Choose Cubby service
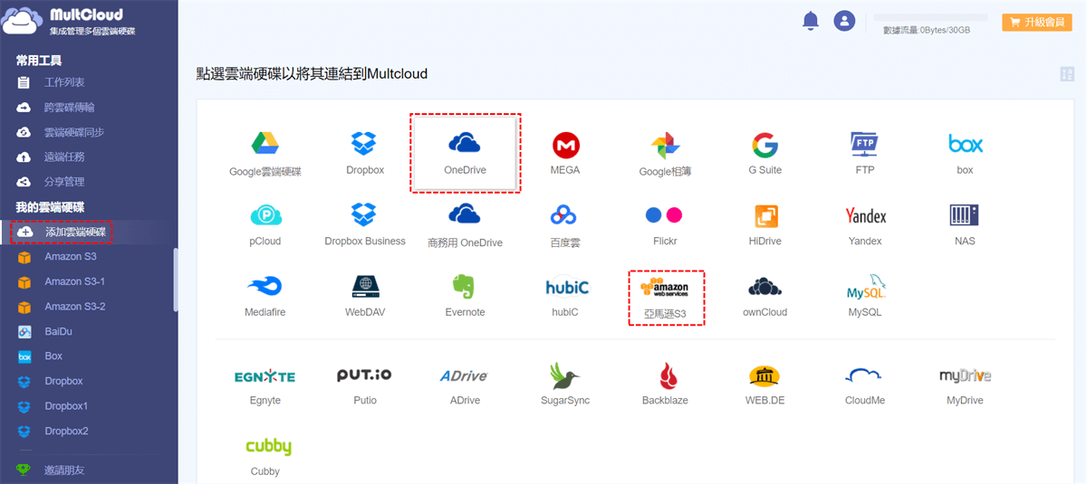 [x=268, y=447]
